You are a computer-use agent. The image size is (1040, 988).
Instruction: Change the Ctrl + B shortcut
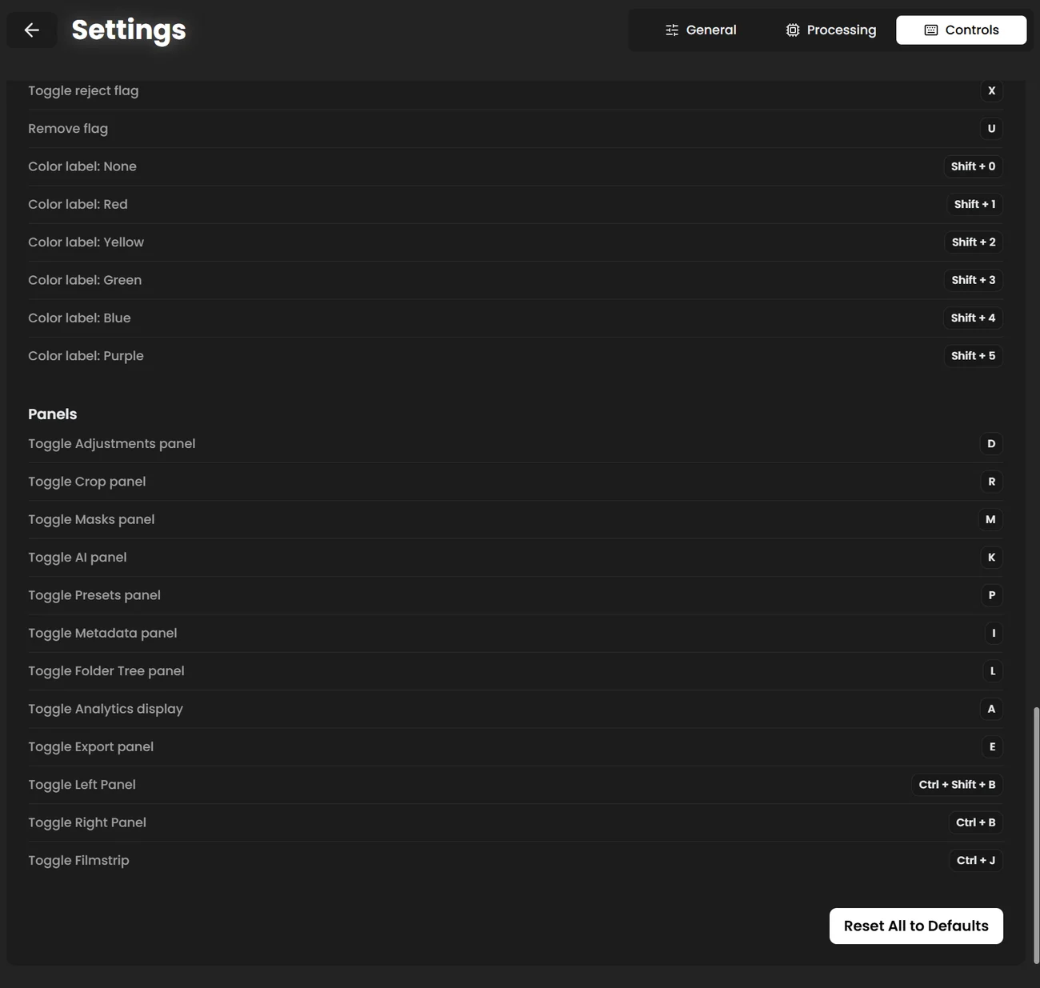tap(975, 822)
